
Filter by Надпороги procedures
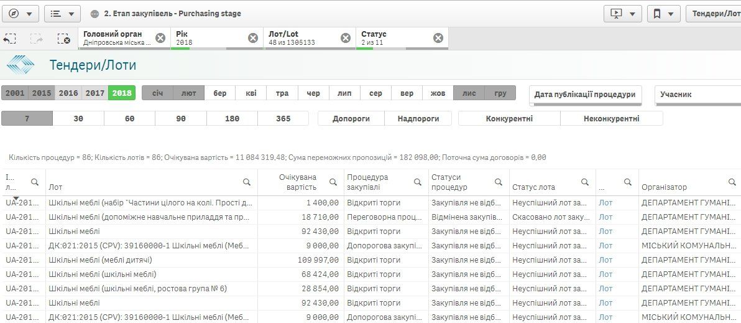coord(418,118)
